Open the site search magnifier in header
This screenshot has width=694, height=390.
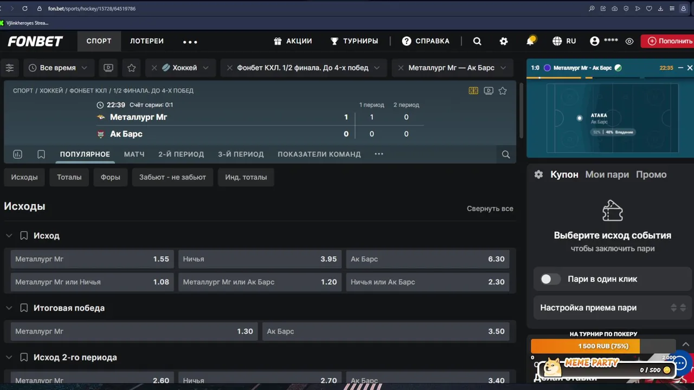pyautogui.click(x=477, y=41)
